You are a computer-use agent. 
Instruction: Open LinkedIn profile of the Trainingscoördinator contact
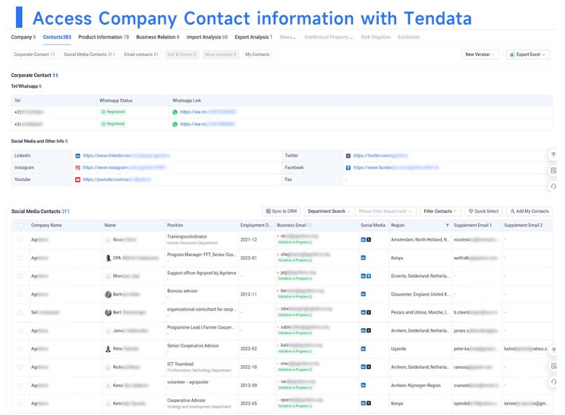[364, 240]
